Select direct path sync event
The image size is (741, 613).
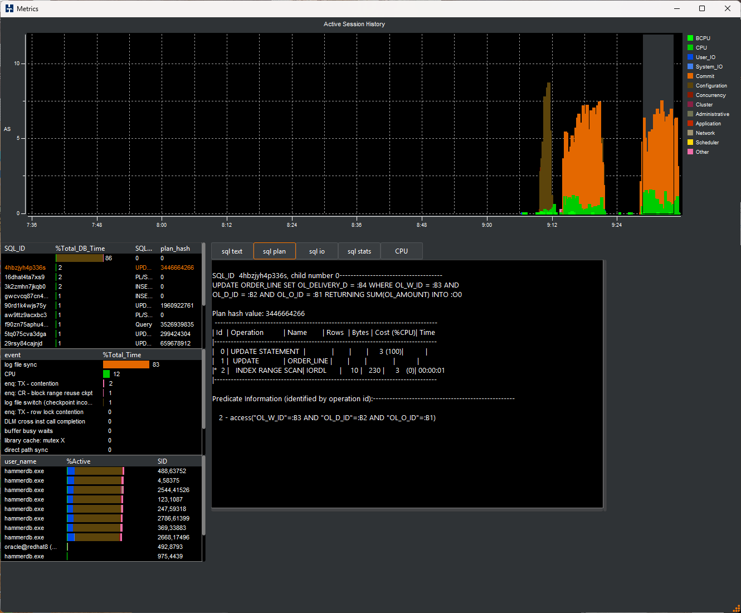pos(101,450)
